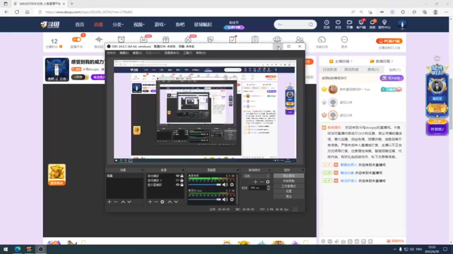Toggle the screen-block danmaku option

tap(395, 242)
